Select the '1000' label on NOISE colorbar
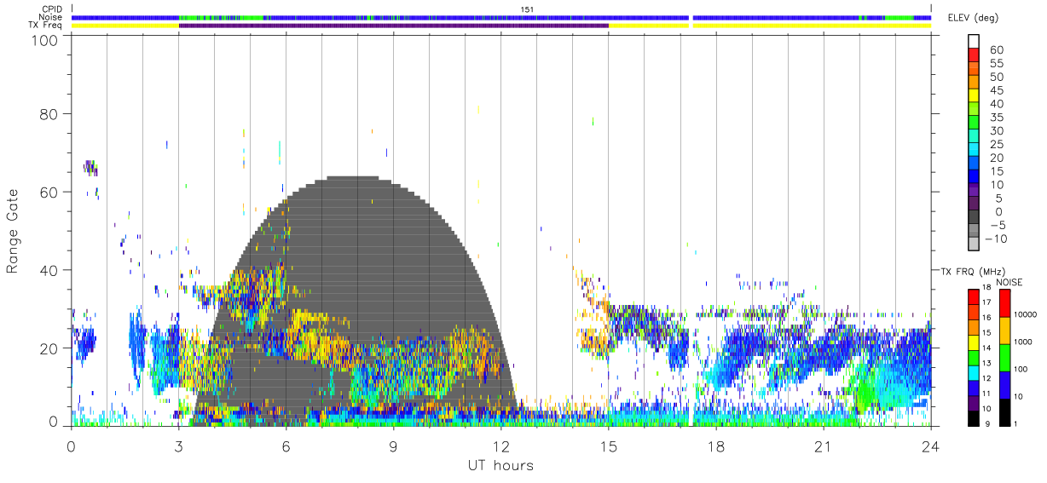The image size is (1047, 483). click(x=1024, y=342)
